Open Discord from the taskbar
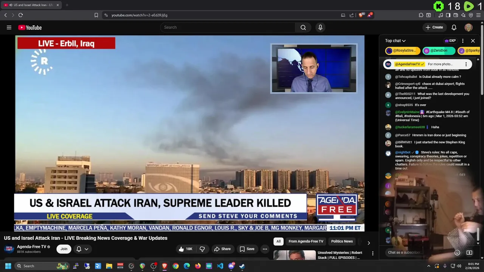This screenshot has width=484, height=272. point(231,266)
